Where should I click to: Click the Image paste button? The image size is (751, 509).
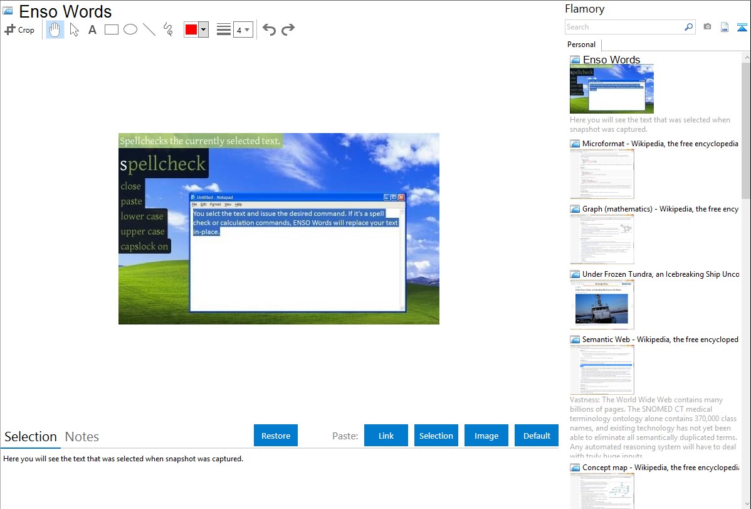[x=486, y=436]
